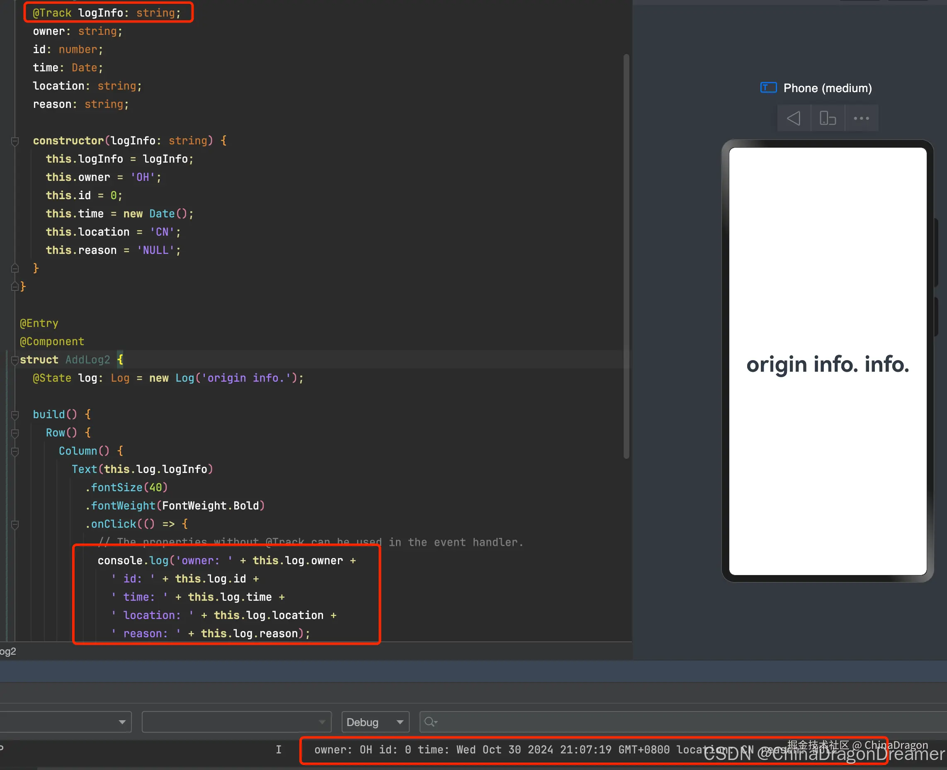This screenshot has height=770, width=947.
Task: Click the editor vertical scrollbar thumb
Action: coord(626,256)
